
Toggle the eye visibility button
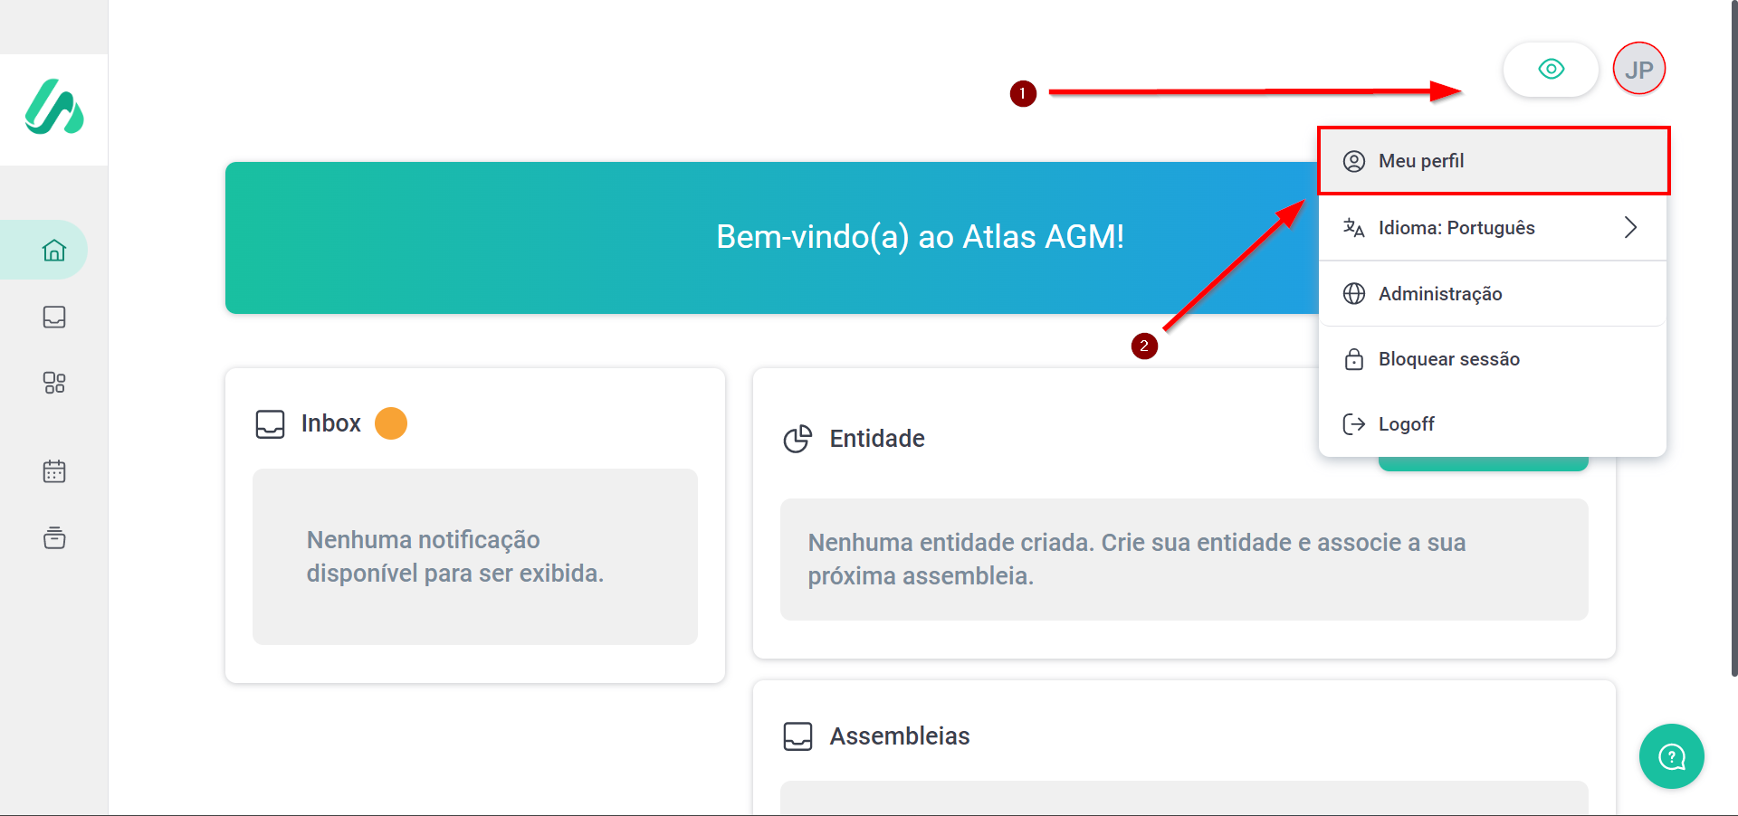click(1551, 69)
